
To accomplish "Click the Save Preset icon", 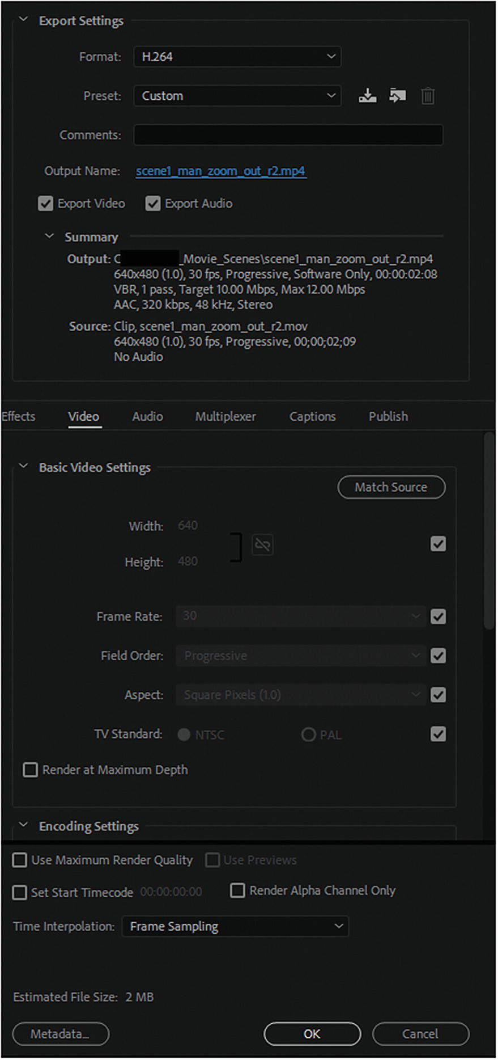I will click(x=368, y=96).
